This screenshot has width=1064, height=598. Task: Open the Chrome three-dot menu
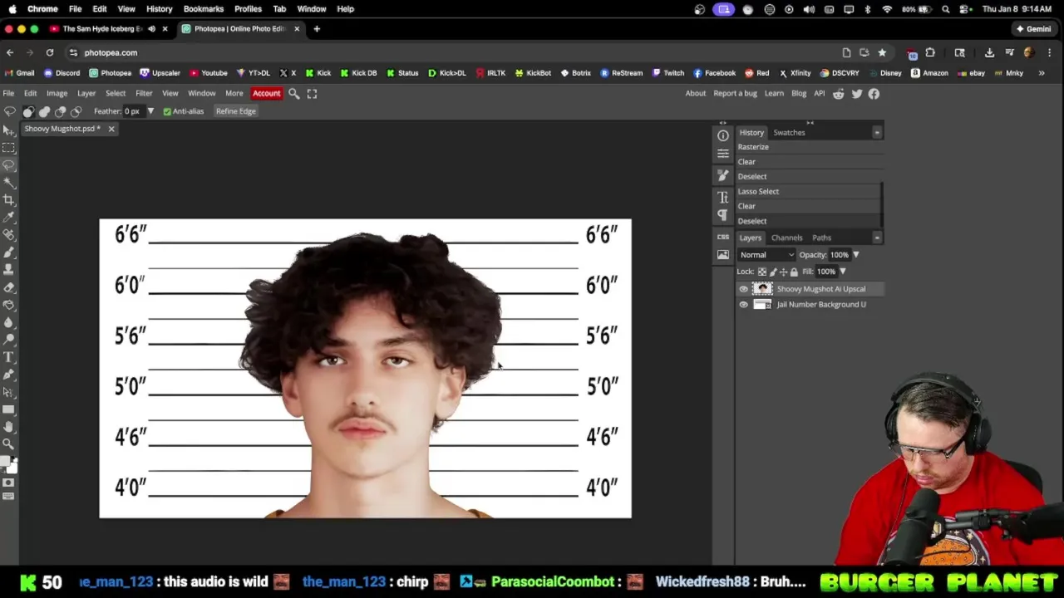[1049, 52]
